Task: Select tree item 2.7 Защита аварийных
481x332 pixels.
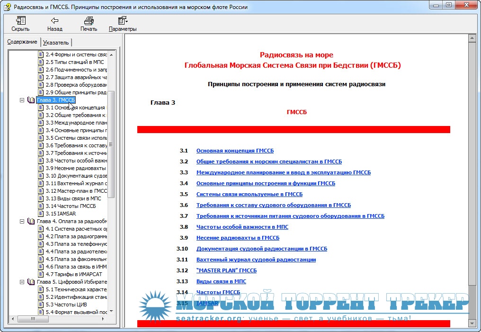Action: point(76,77)
